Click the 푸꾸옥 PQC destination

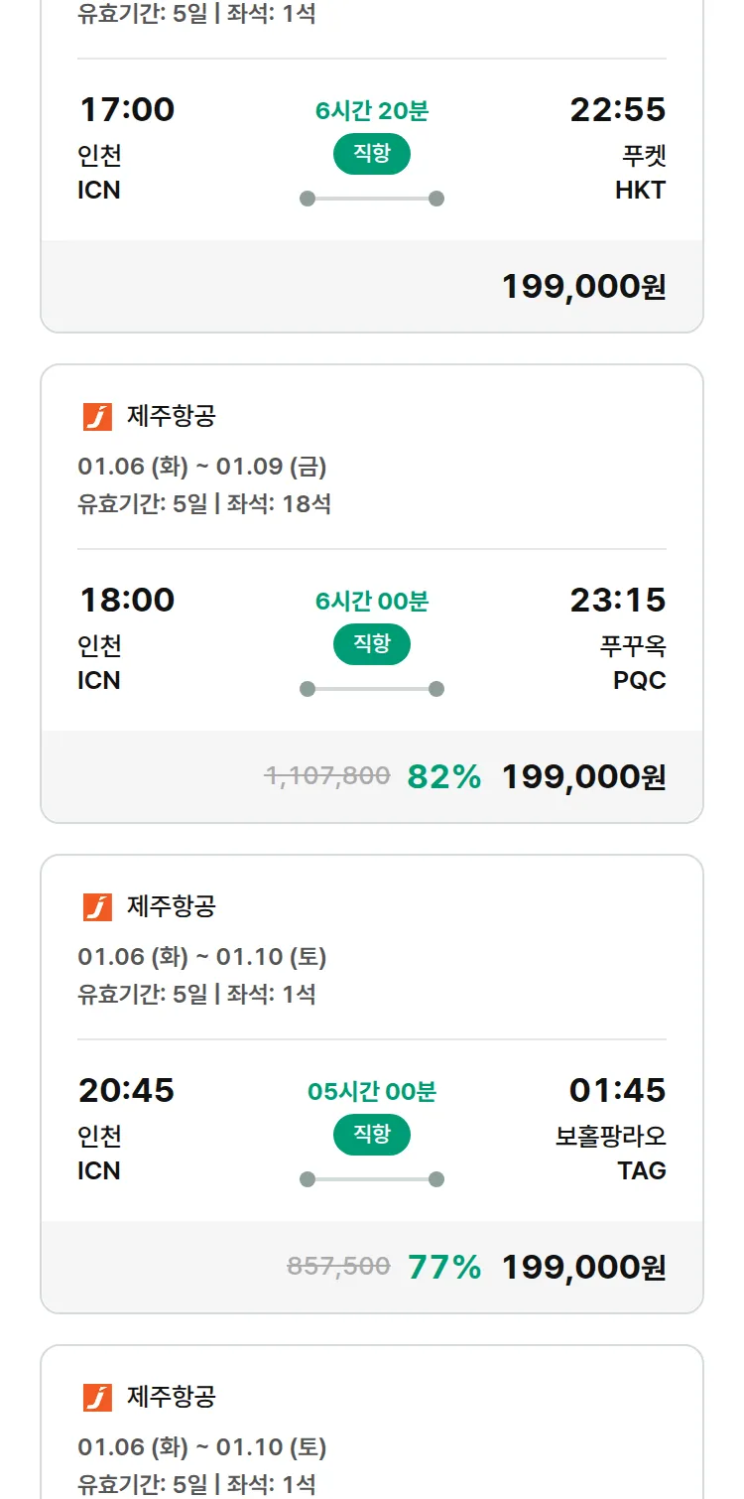pyautogui.click(x=635, y=663)
